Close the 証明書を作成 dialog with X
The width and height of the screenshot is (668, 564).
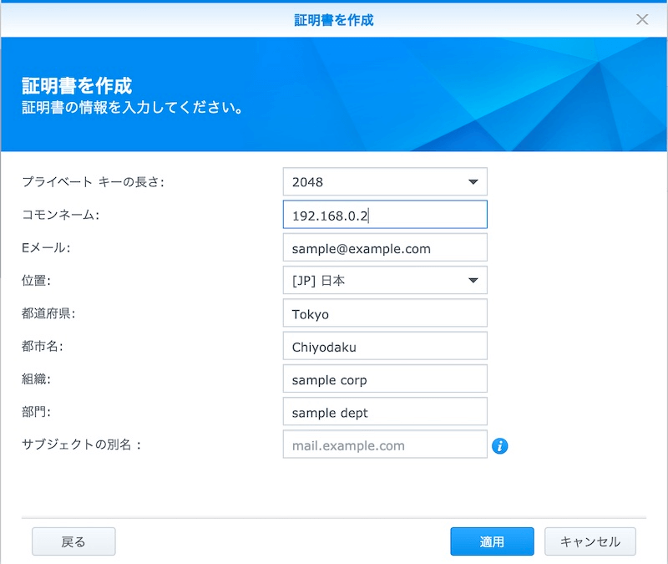pyautogui.click(x=642, y=19)
